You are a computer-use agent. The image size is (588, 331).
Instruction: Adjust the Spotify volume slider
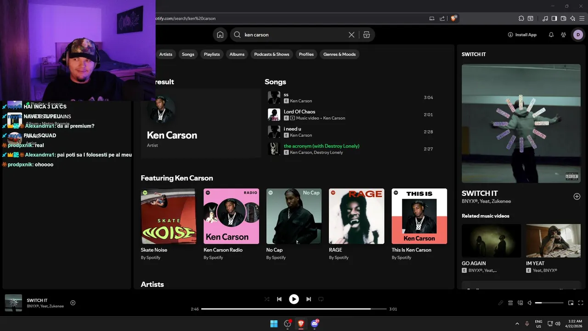point(549,303)
